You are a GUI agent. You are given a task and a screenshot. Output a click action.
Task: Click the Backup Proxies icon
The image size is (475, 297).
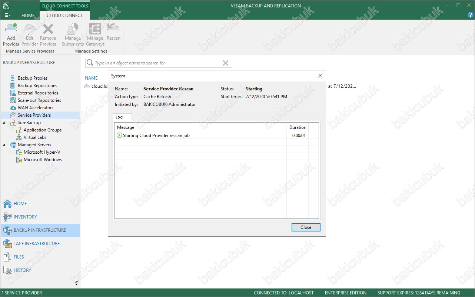[13, 78]
